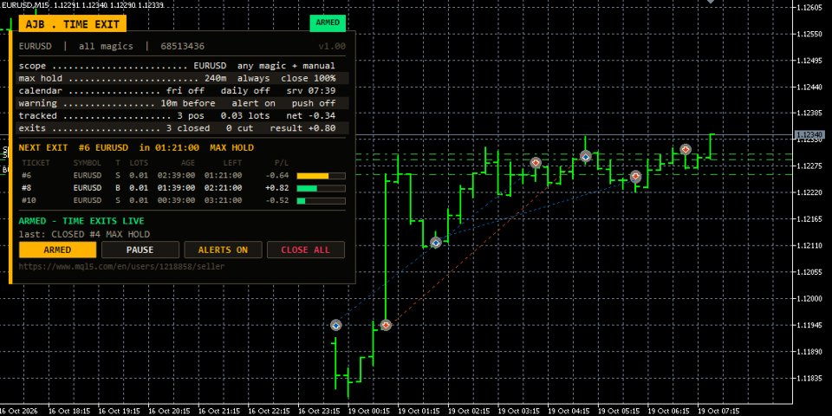Click the account number 68513436
832x416 pixels.
pyautogui.click(x=183, y=47)
